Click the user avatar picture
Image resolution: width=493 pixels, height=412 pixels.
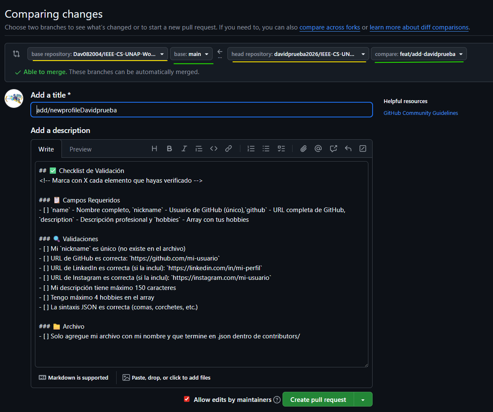[x=14, y=98]
